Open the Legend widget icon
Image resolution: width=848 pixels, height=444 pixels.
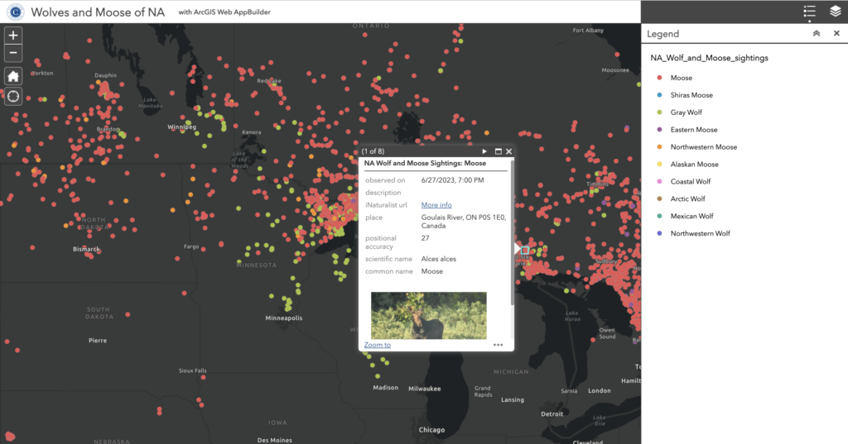[x=809, y=12]
